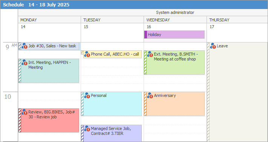The image size is (268, 142).
Task: Click the TUESDAY column header
Action: pyautogui.click(x=112, y=20)
